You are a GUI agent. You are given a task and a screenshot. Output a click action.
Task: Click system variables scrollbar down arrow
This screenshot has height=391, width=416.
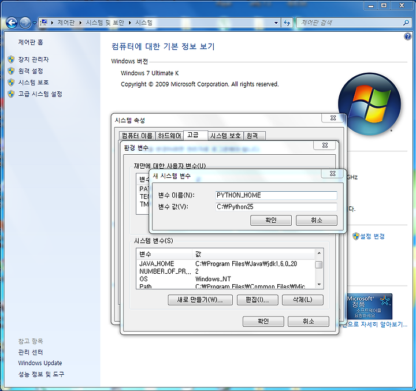319,284
